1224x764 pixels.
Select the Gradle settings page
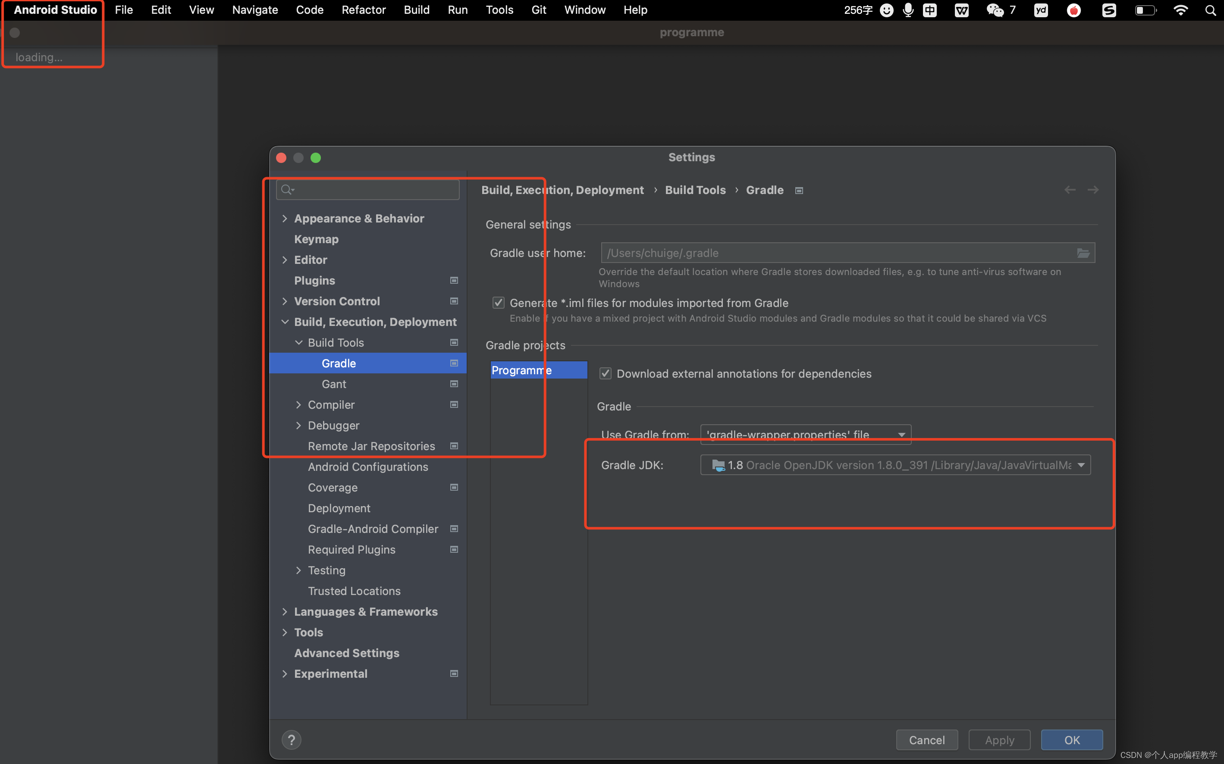tap(367, 363)
